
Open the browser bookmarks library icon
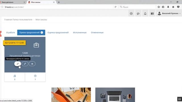[x=163, y=7]
